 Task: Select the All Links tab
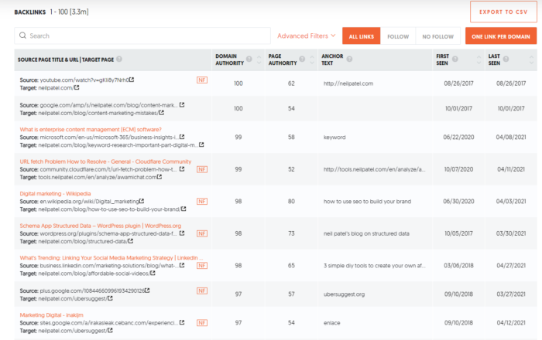(362, 36)
